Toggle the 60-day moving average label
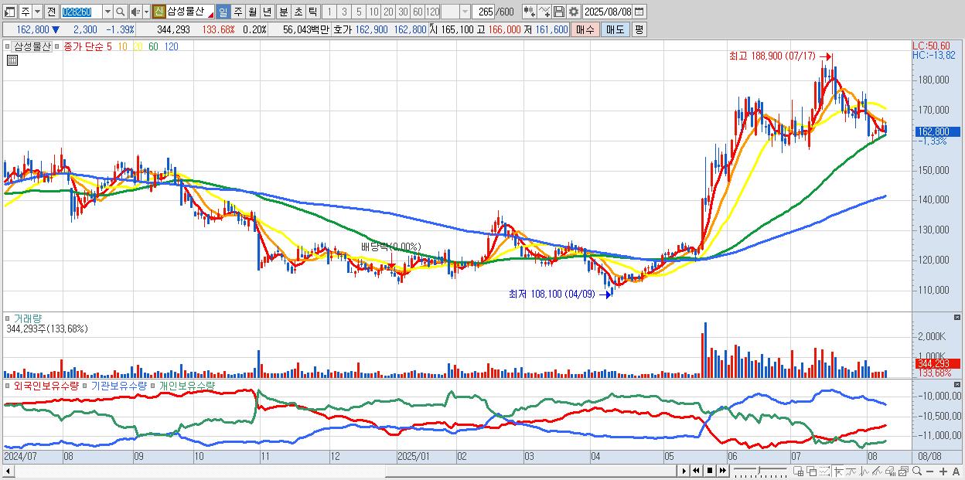The height and width of the screenshot is (480, 965). [x=153, y=46]
